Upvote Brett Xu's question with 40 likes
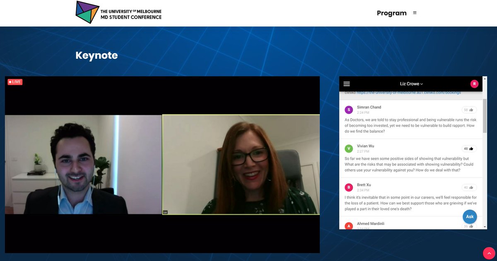This screenshot has width=497, height=261. coord(469,187)
